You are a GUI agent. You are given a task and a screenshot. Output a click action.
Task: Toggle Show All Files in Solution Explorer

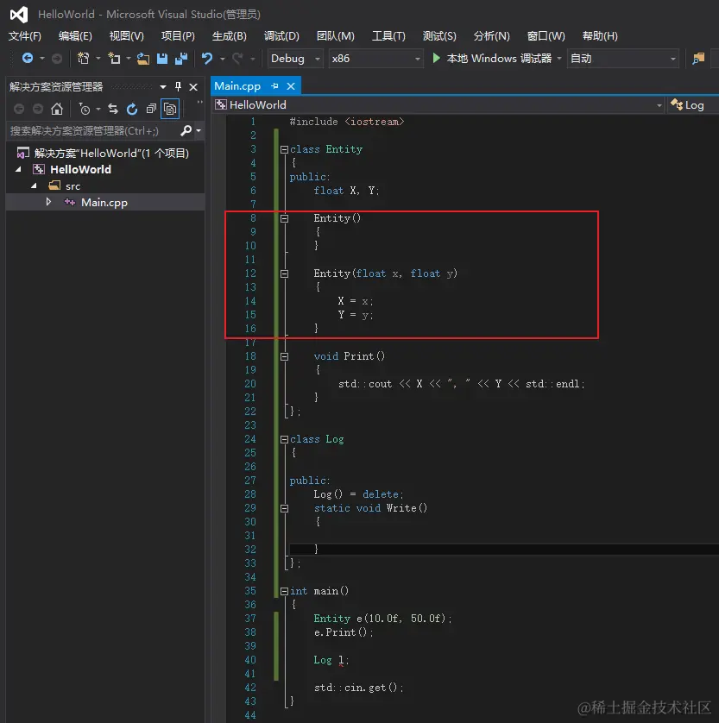pyautogui.click(x=170, y=110)
